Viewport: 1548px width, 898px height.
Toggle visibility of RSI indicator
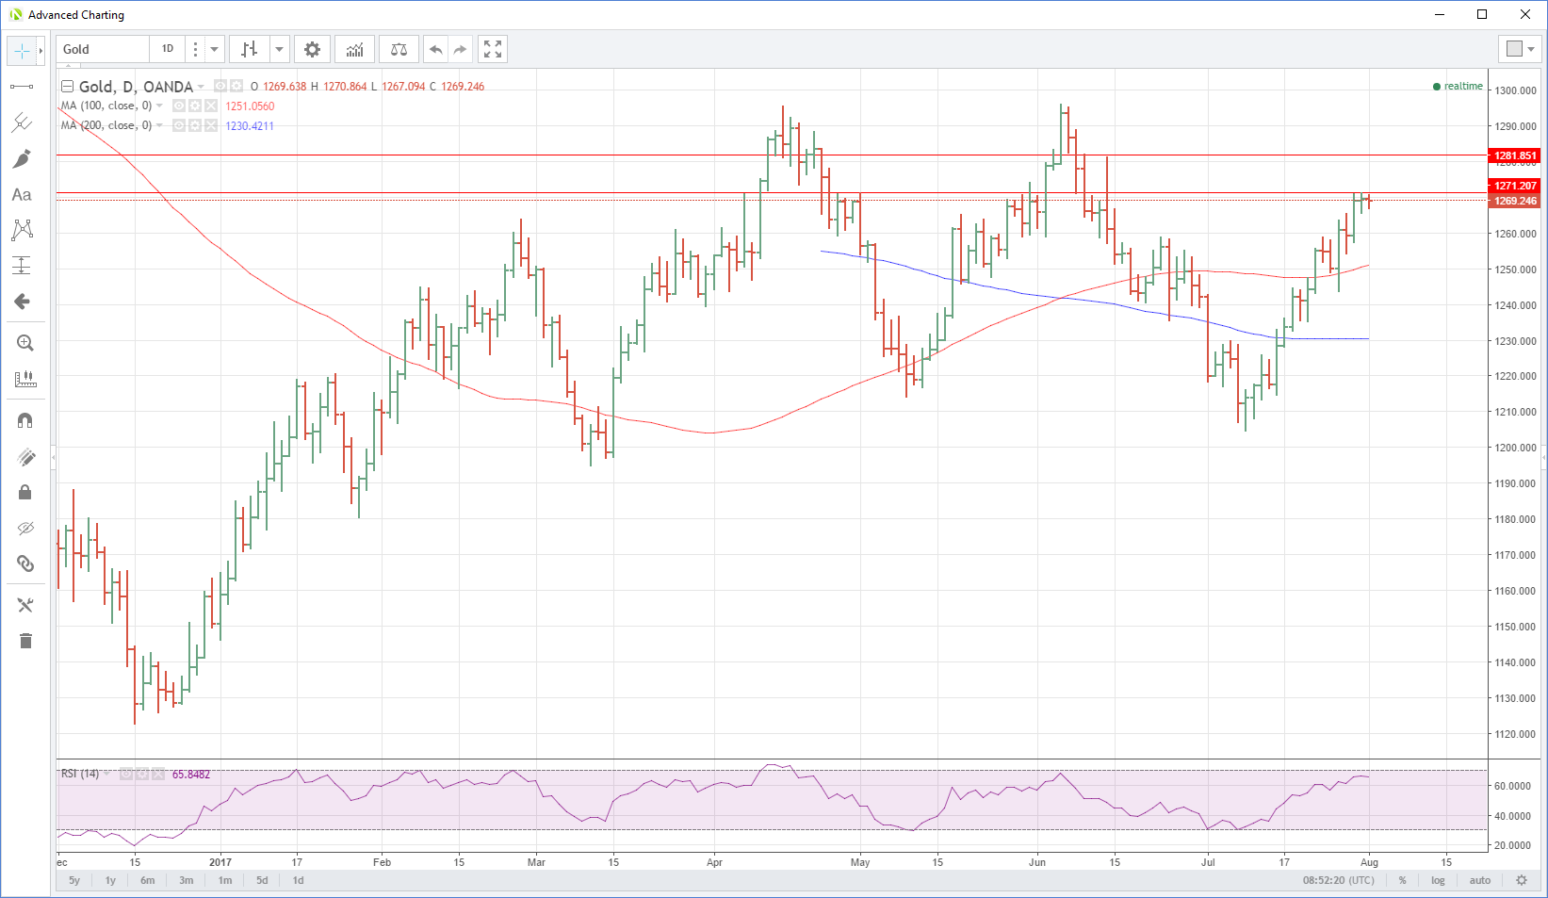(126, 774)
